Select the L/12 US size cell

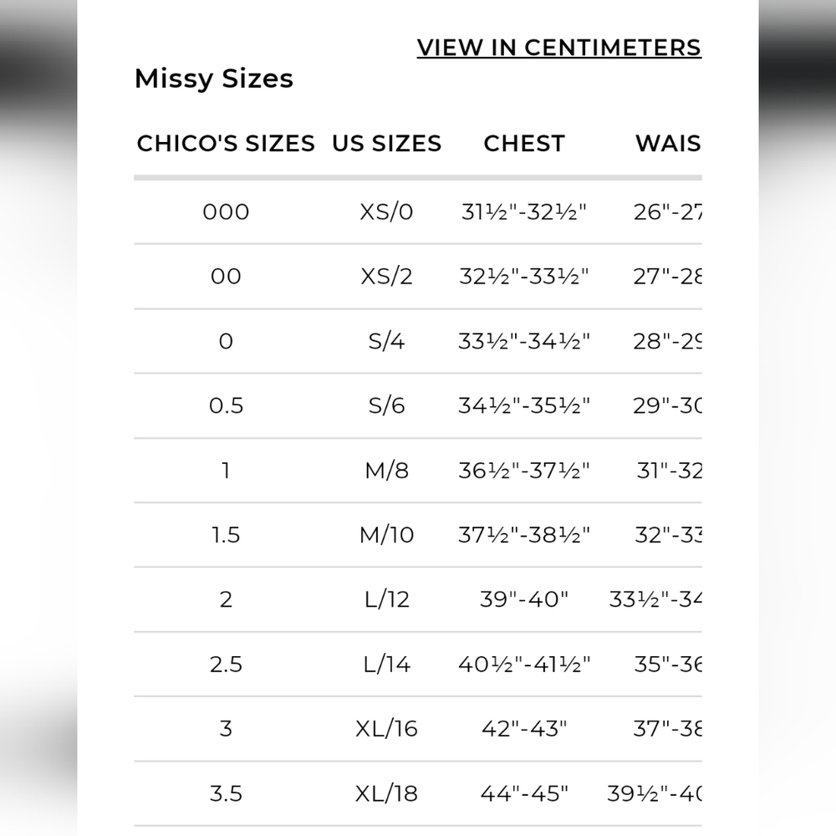click(386, 599)
